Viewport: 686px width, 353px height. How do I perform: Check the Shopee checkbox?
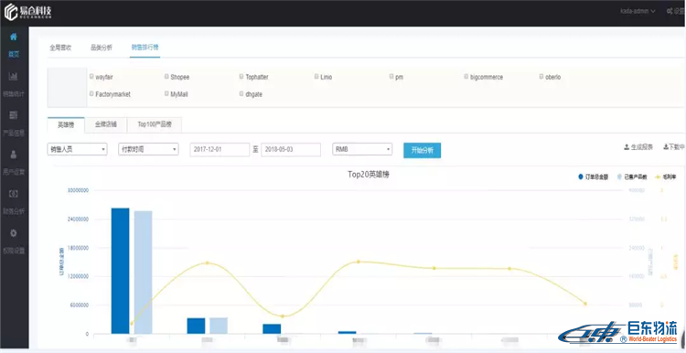(x=166, y=76)
